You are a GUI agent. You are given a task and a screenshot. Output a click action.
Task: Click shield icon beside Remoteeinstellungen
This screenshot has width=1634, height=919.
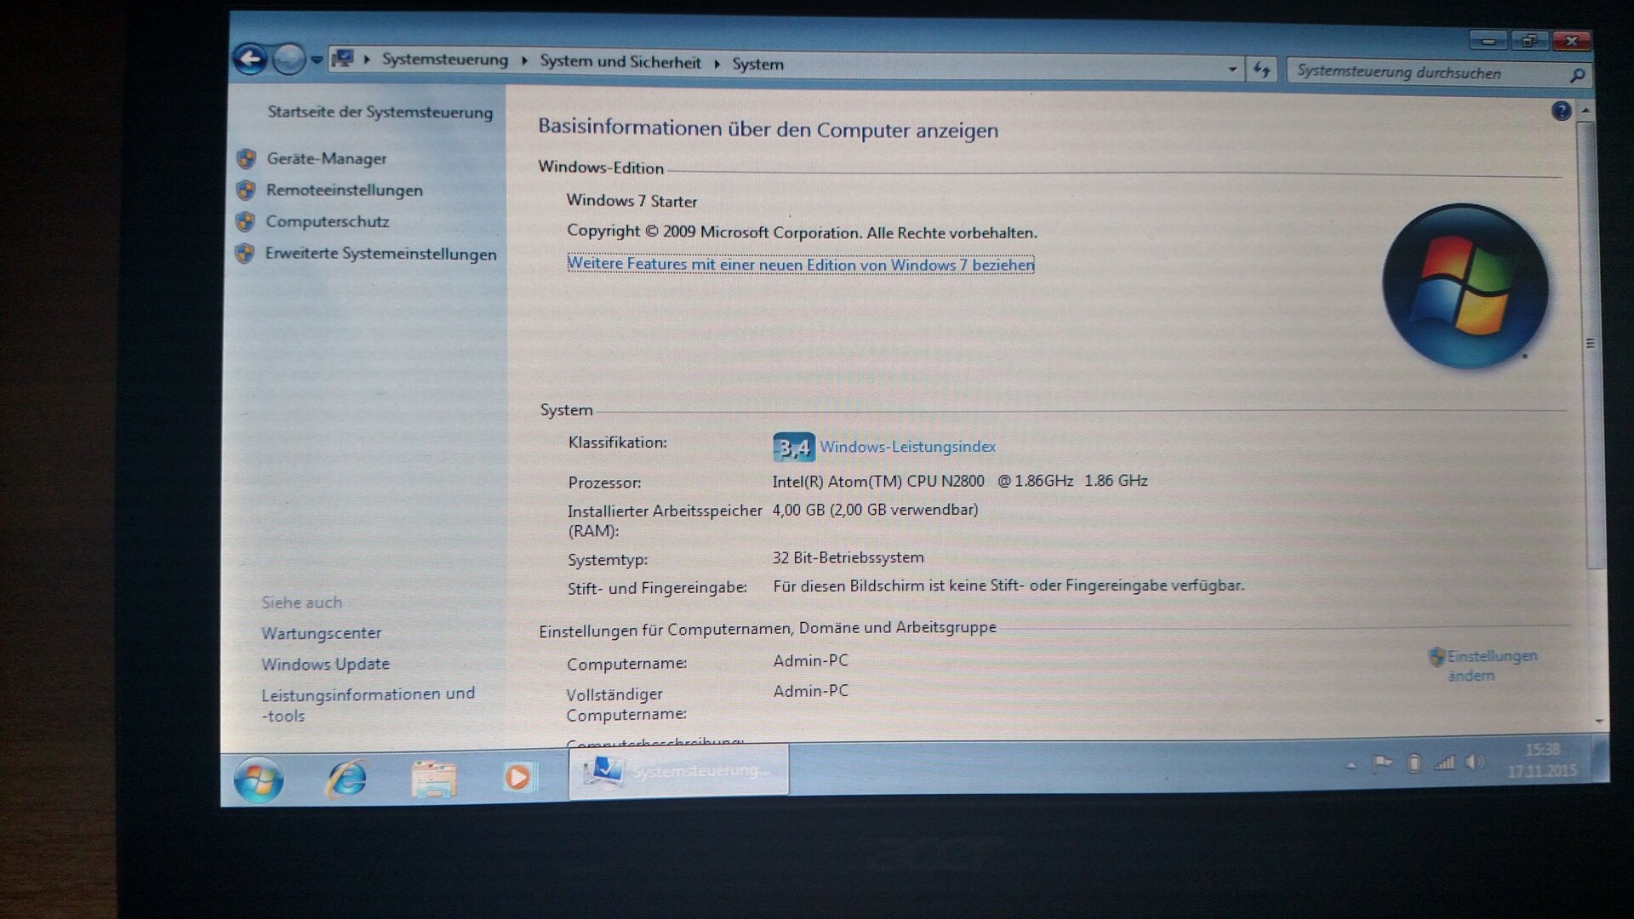pos(246,190)
